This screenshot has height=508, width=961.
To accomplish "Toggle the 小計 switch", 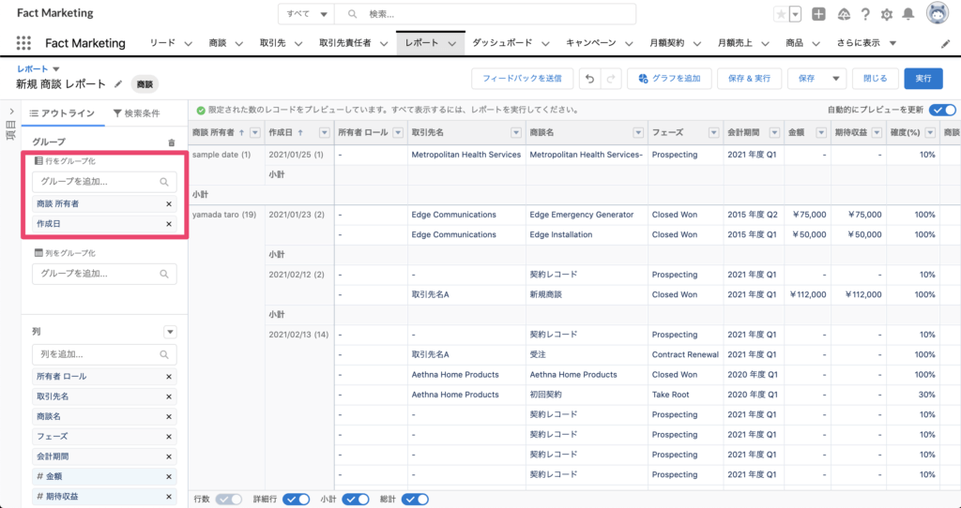I will tap(355, 500).
